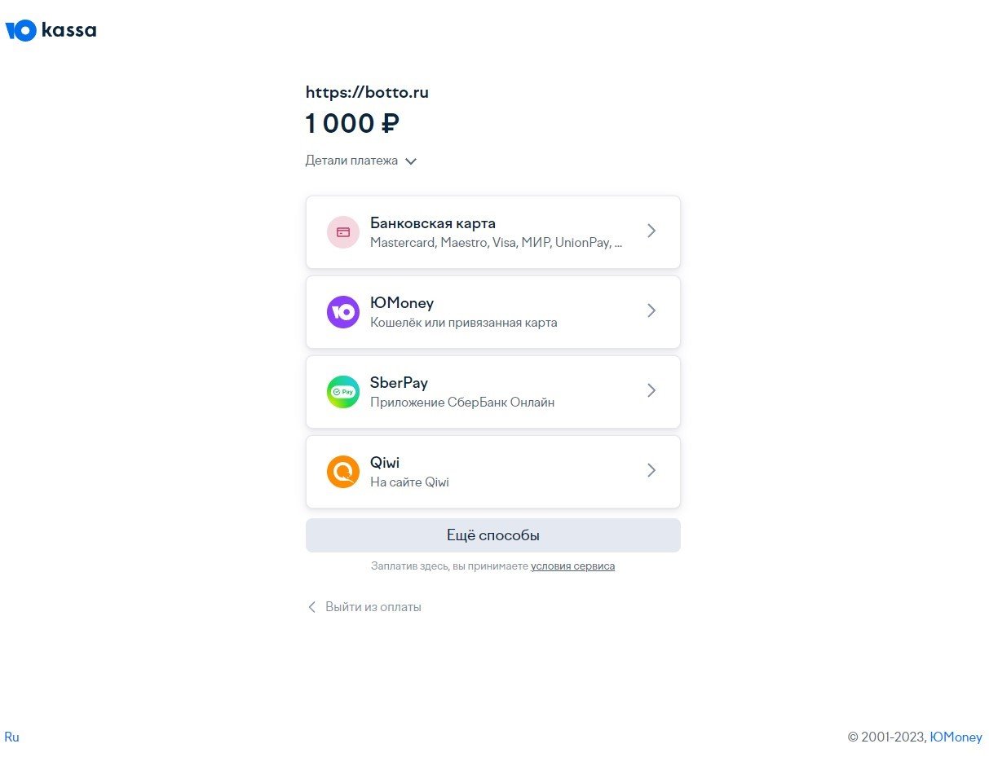Select Qiwi payment method title
This screenshot has height=757, width=989.
click(385, 463)
